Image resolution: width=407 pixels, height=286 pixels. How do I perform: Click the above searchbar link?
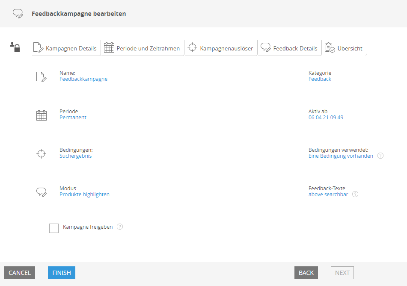point(328,194)
